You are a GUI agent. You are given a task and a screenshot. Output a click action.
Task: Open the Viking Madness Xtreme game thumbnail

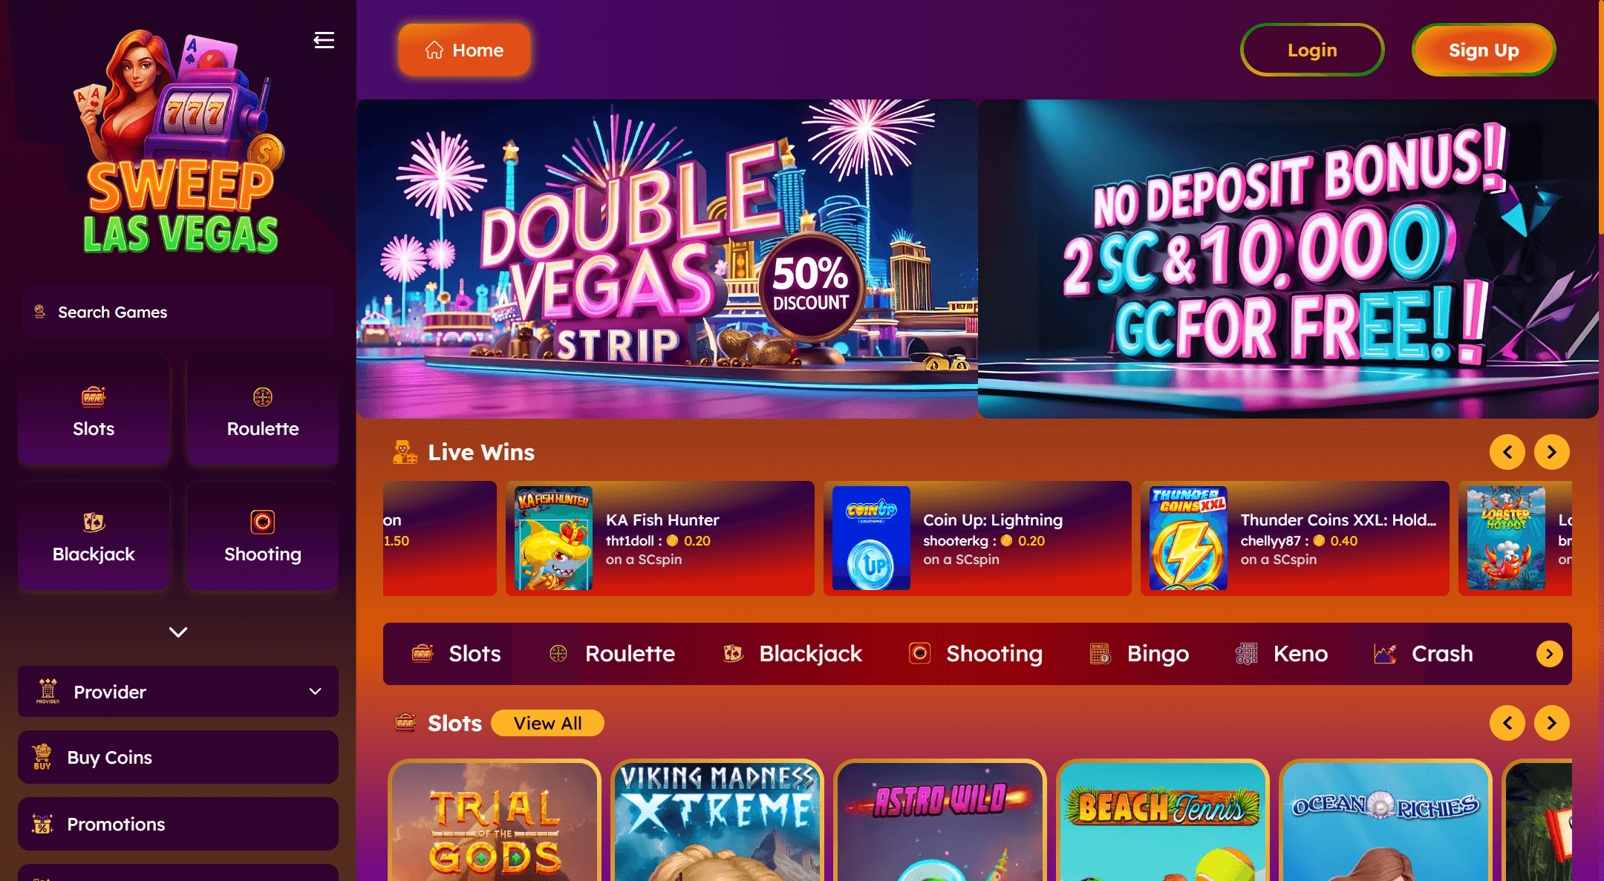[717, 820]
